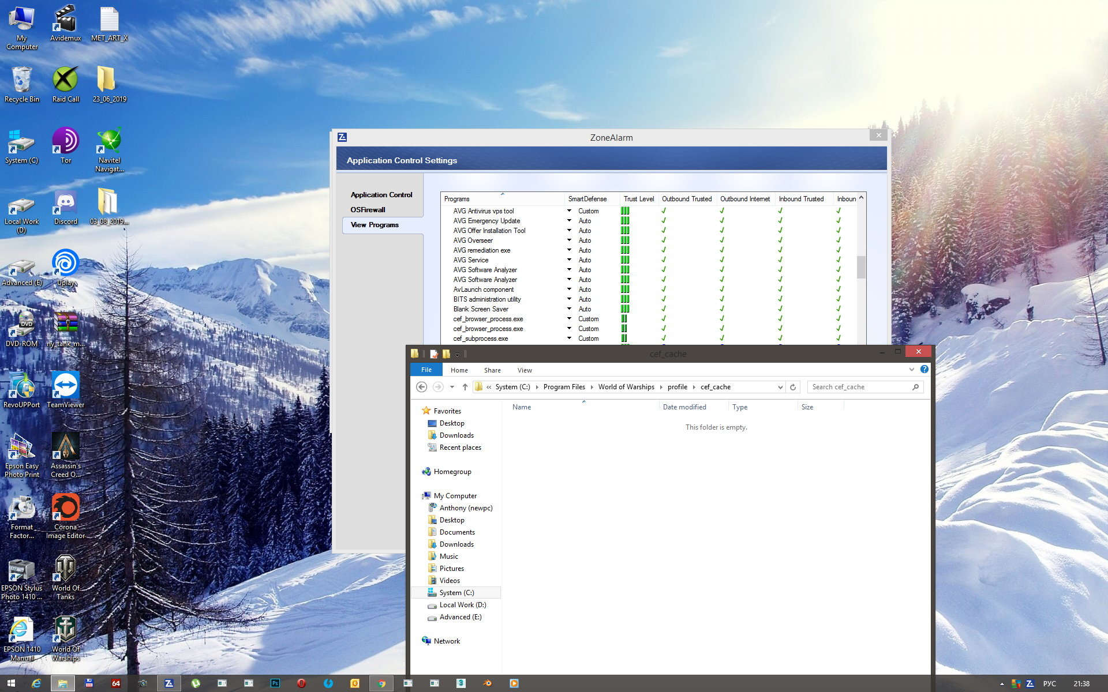Toggle Outbound Internet check for AVG Emergency Update

(x=722, y=221)
